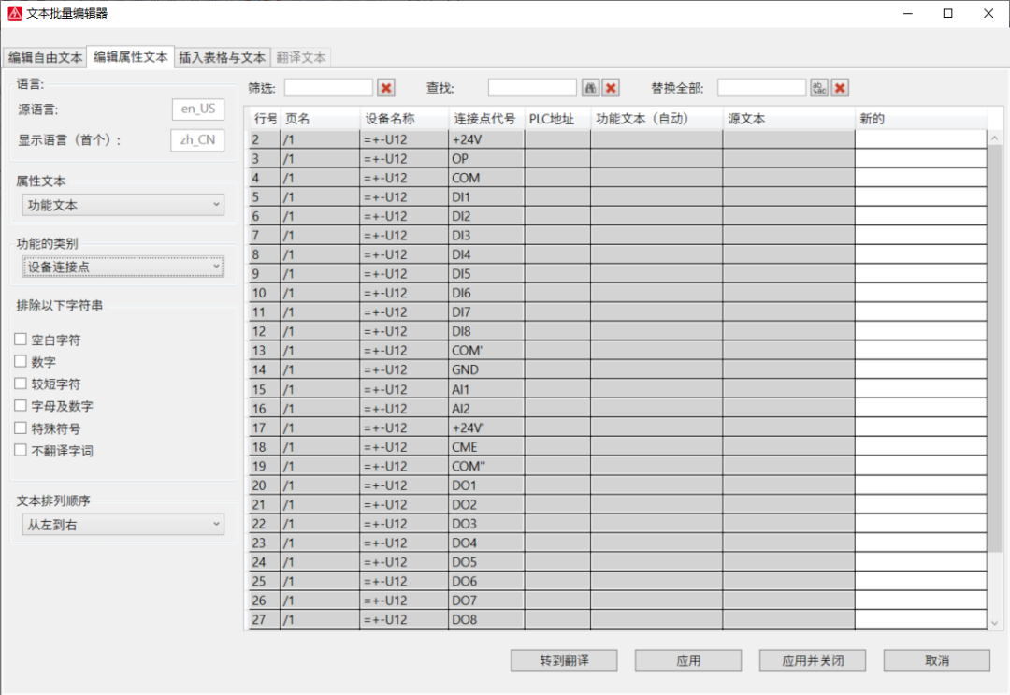Click the 新的 cell in row 14
1010x695 pixels.
coord(921,369)
